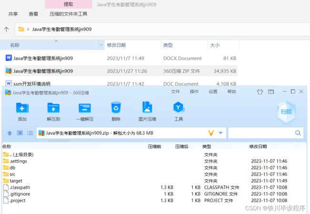Screen dimensions: 310x214
Task: Click the 34,935 KB size cell
Action: click(225, 71)
